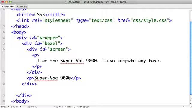Click the "text/css" type value
The width and height of the screenshot is (192, 108).
tap(102, 20)
